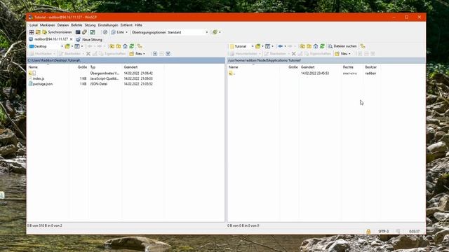Go to local parent directory icon
The image size is (449, 252).
coord(112,46)
